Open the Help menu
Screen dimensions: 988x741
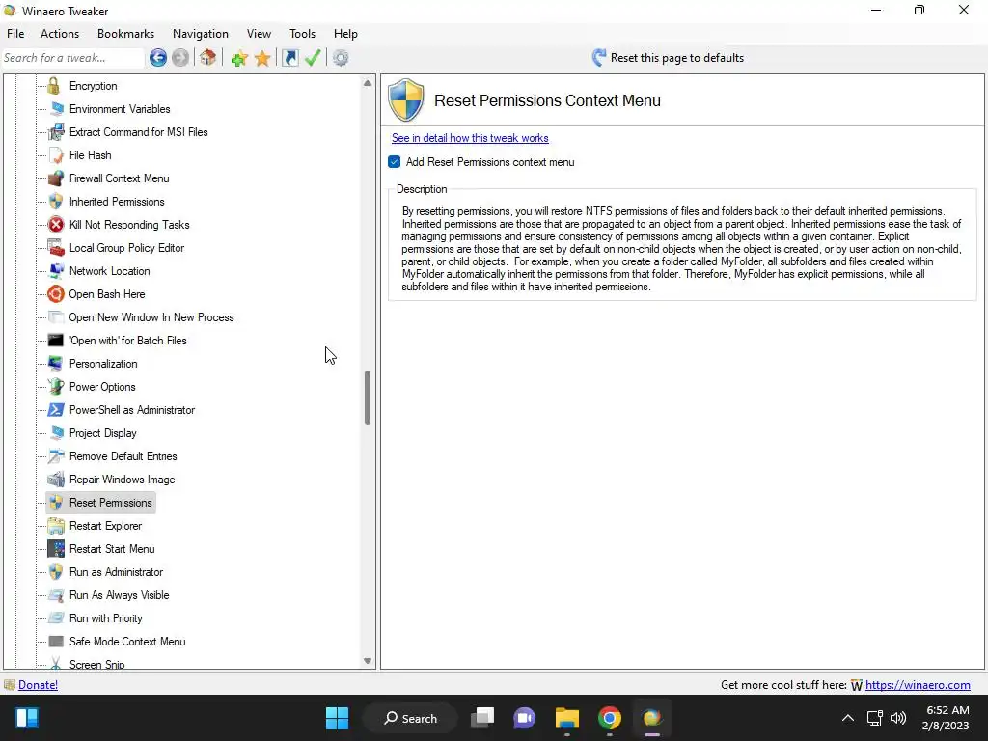pyautogui.click(x=345, y=34)
